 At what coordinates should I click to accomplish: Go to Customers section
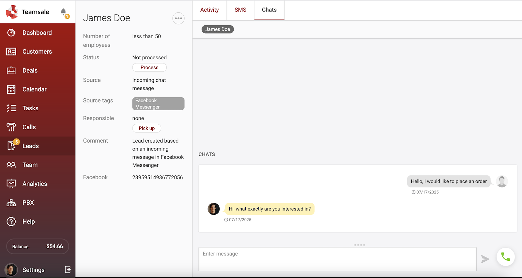tap(38, 51)
